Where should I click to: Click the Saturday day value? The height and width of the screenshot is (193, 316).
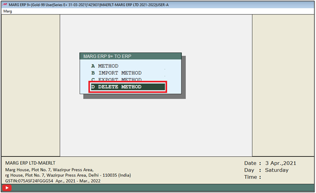(x=276, y=170)
